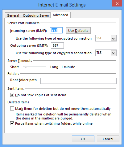Click the Outgoing server (SMTP) port field
Screen dimensions: 124x147
(57, 45)
